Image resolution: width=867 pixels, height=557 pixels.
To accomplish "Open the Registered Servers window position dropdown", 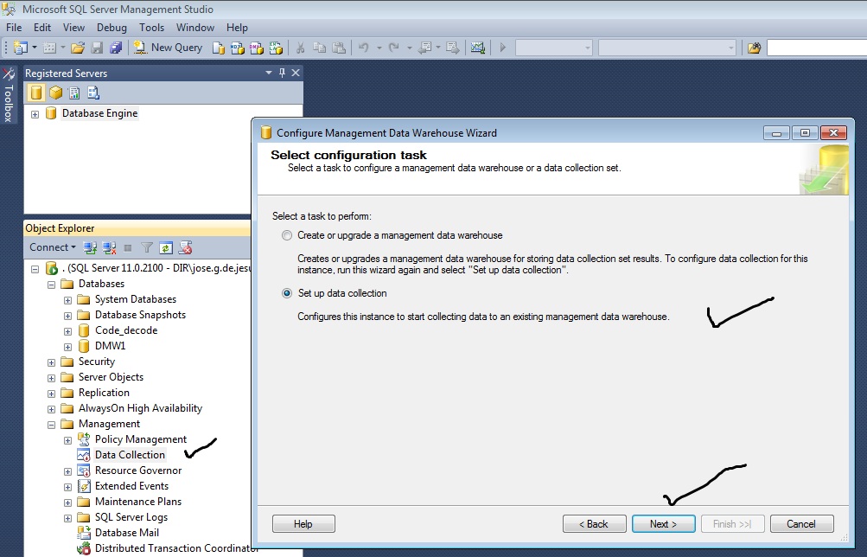I will click(269, 73).
